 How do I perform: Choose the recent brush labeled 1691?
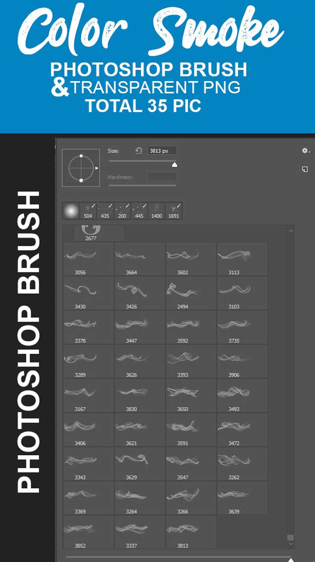(174, 211)
